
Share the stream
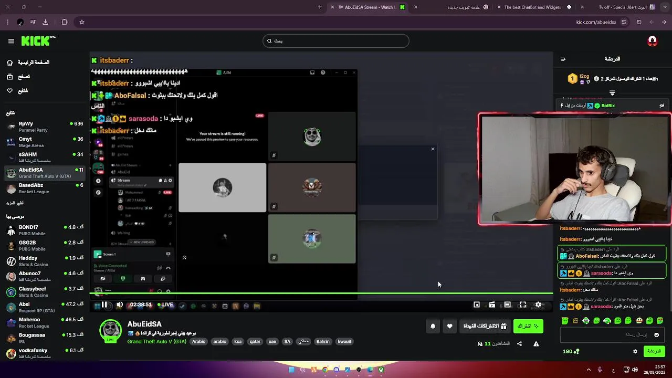519,344
